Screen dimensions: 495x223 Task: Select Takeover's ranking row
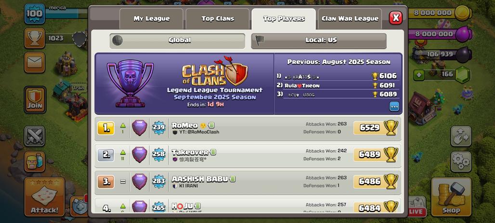click(248, 156)
